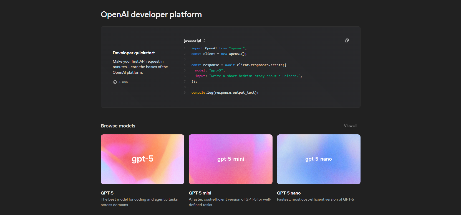The height and width of the screenshot is (215, 461).
Task: Click the input: bedtime story code line
Action: coord(249,76)
